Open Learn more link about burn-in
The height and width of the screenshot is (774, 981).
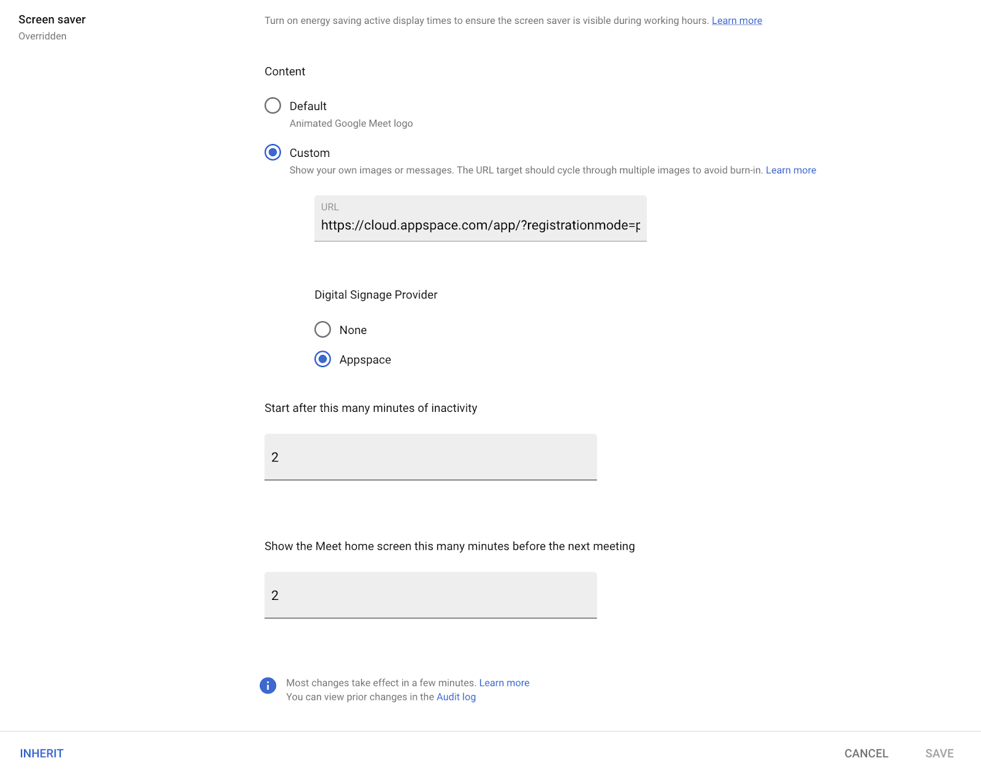click(790, 170)
